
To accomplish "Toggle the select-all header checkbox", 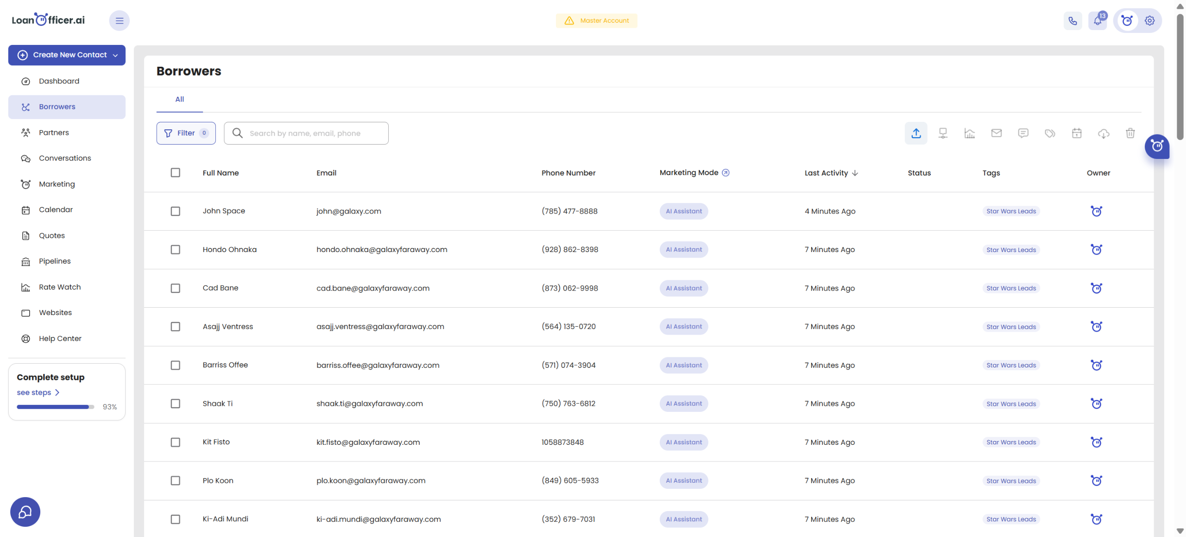I will 175,173.
